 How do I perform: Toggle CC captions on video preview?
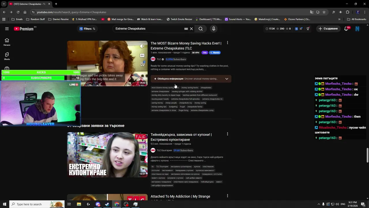tap(142, 55)
